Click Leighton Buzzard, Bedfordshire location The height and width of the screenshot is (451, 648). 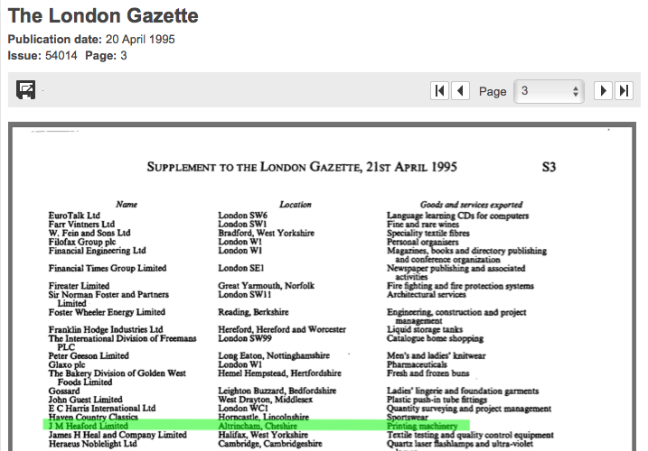[277, 391]
